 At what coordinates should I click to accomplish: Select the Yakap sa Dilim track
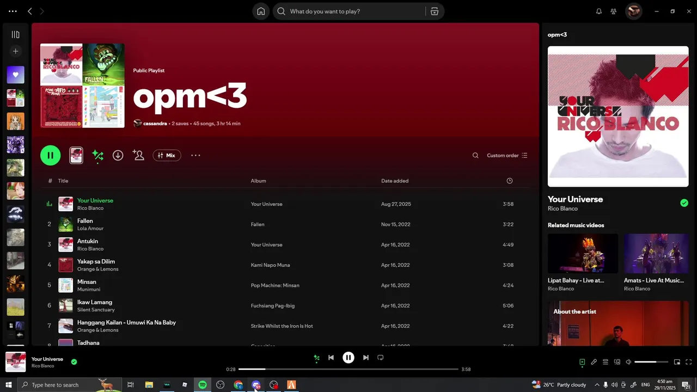(285, 265)
